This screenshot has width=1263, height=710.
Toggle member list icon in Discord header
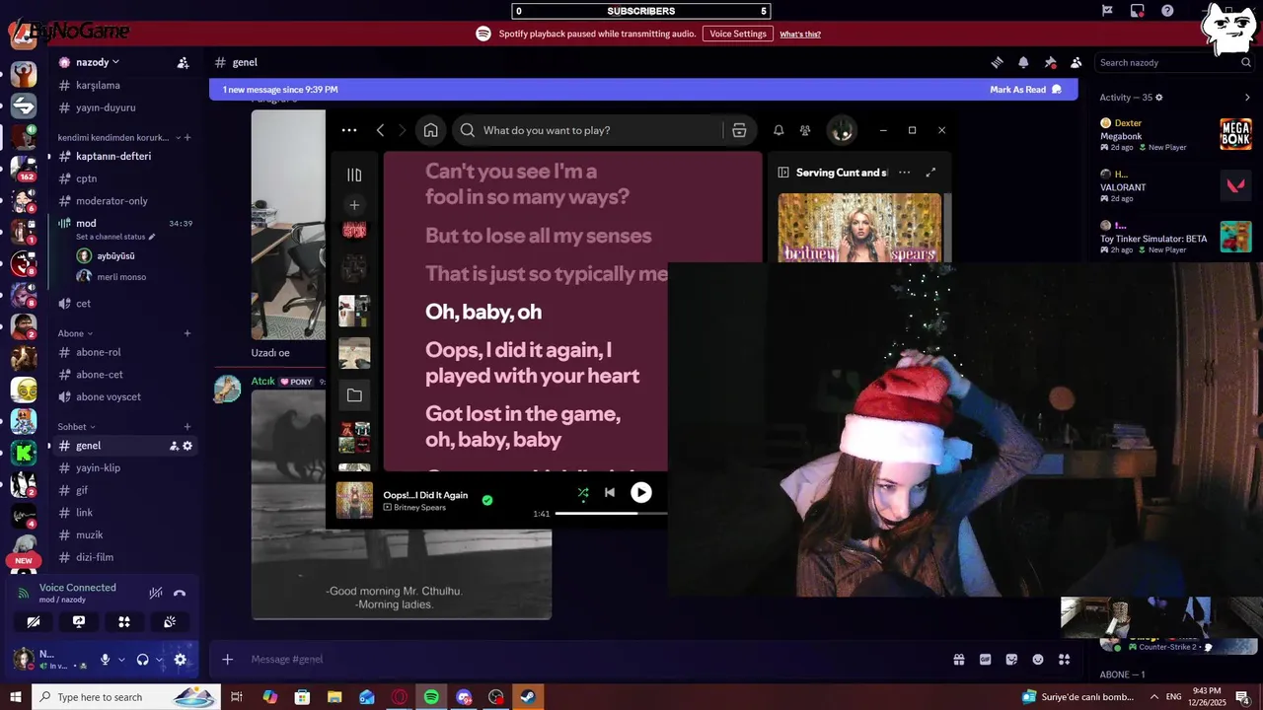(1077, 62)
